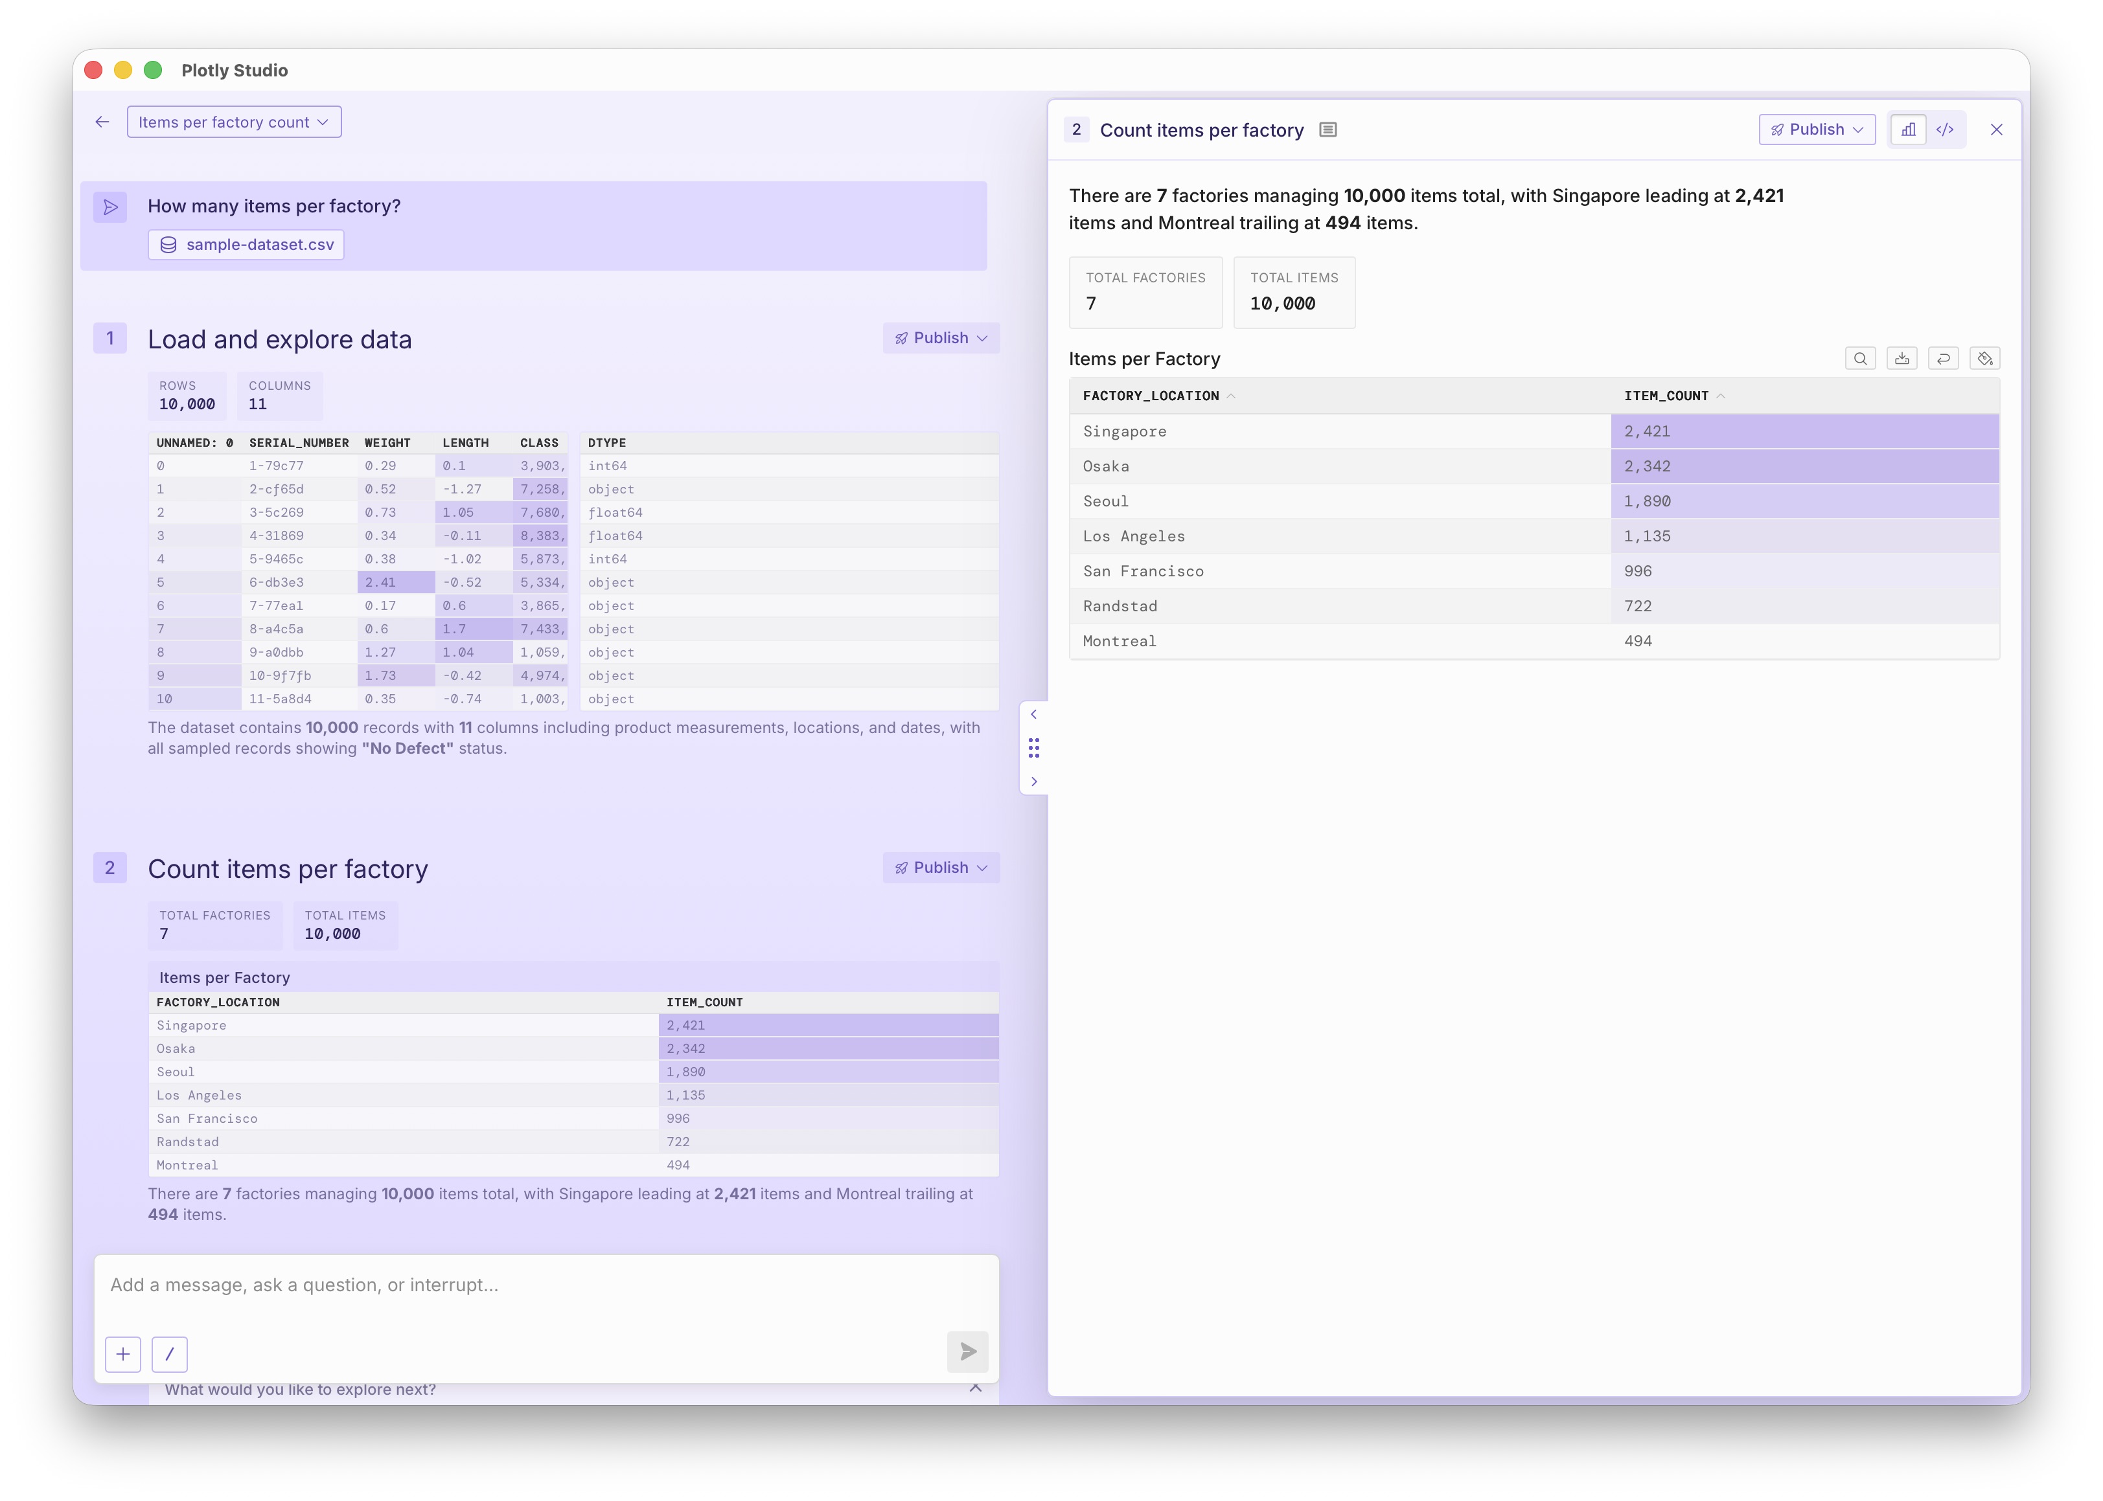Download the Items per Factory table

click(x=1902, y=359)
